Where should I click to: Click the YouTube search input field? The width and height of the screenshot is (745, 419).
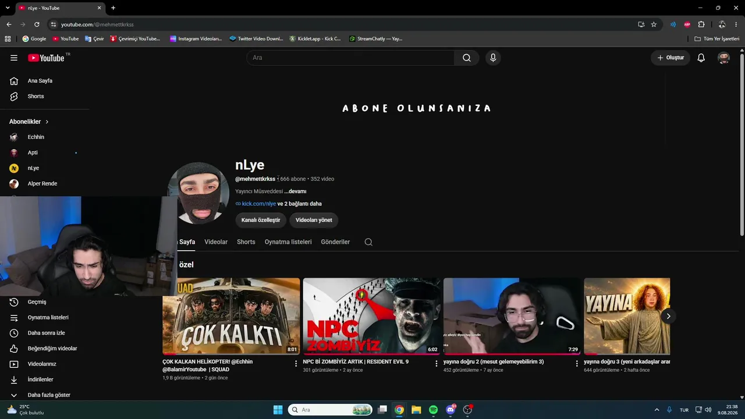point(351,58)
